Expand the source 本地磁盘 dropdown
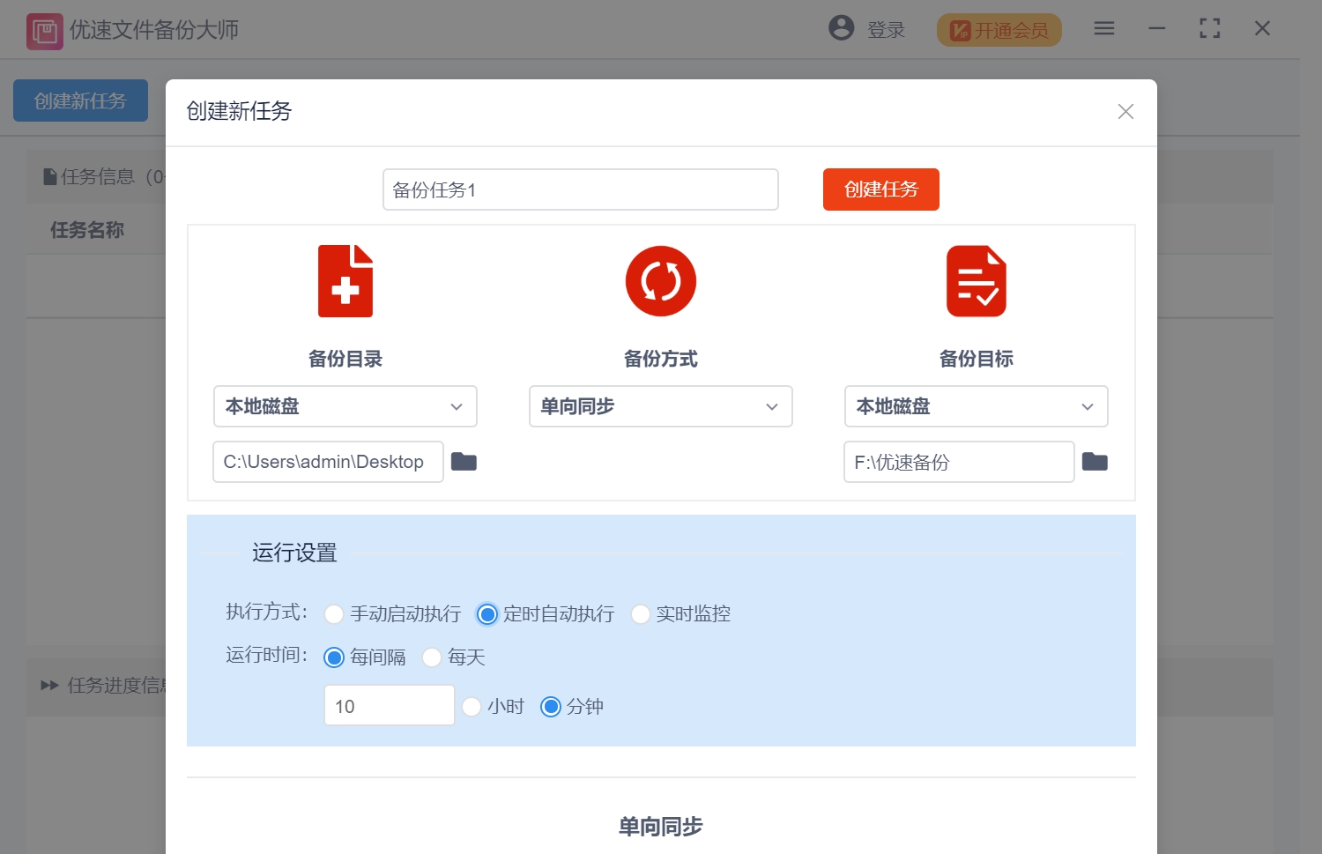The image size is (1322, 854). [345, 406]
